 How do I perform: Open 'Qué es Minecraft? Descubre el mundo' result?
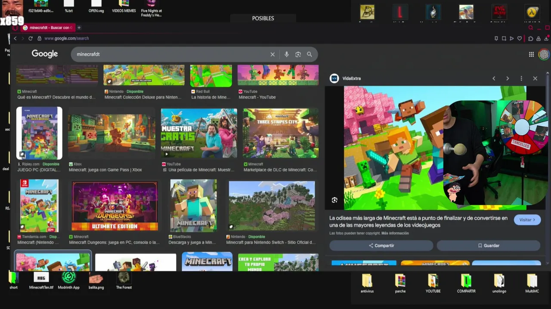[x=56, y=97]
